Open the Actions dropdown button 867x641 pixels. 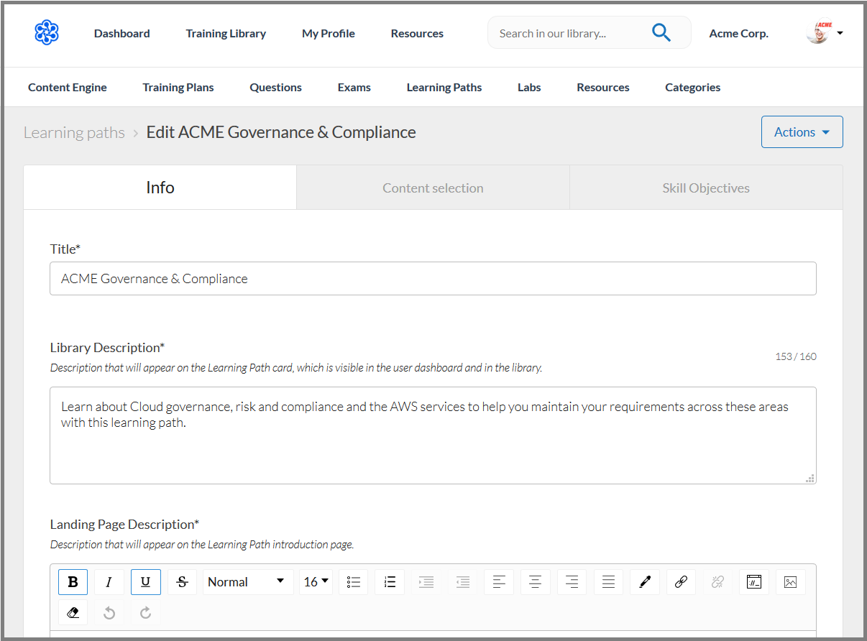802,132
